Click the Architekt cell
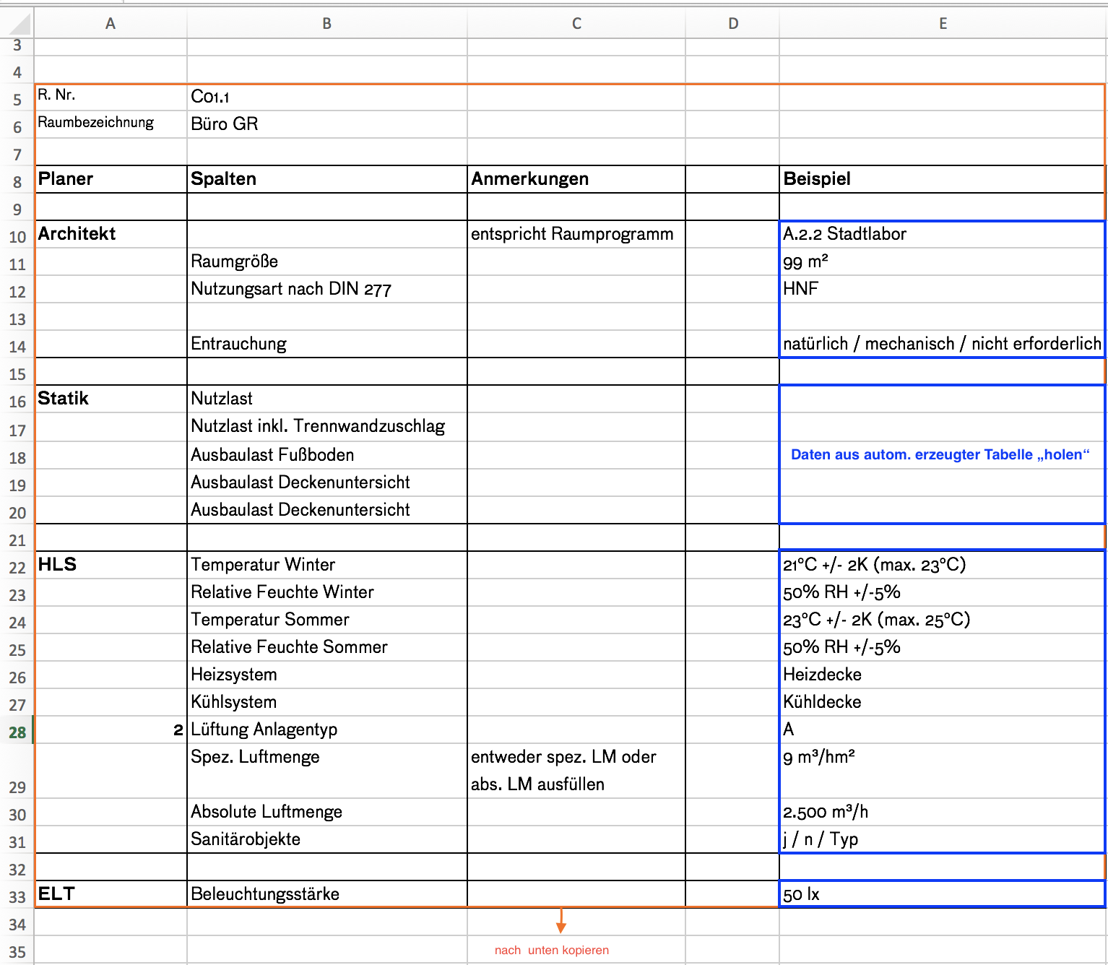The image size is (1108, 965). [x=111, y=234]
